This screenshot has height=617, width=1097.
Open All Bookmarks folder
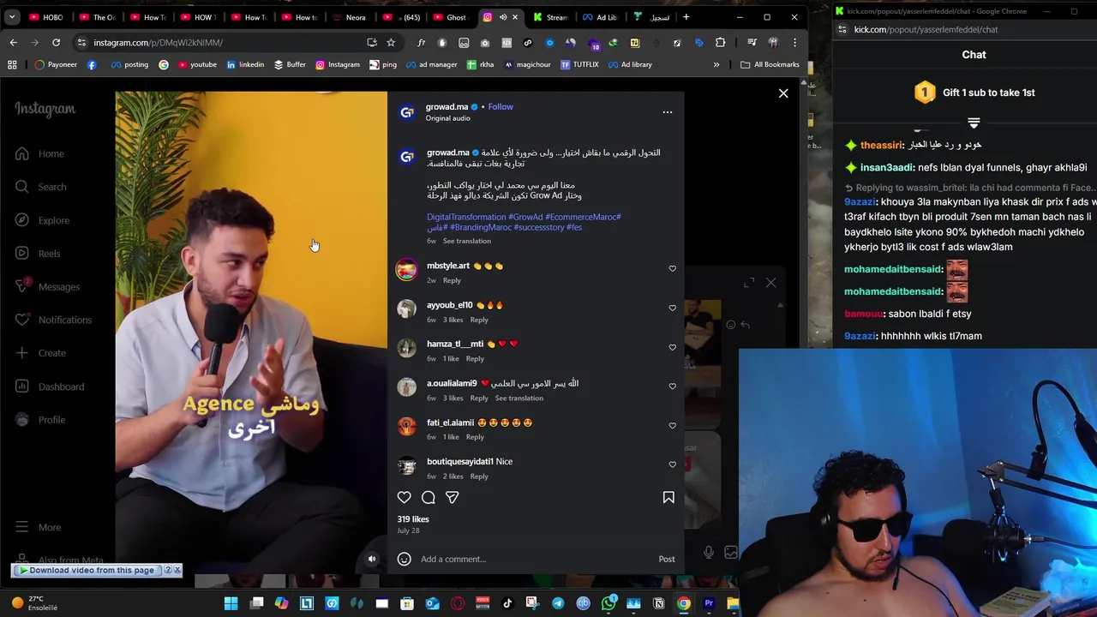770,65
